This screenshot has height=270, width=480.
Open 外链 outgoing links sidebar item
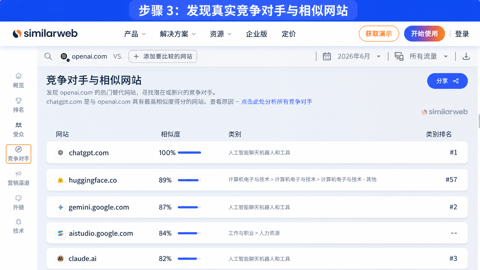18,203
